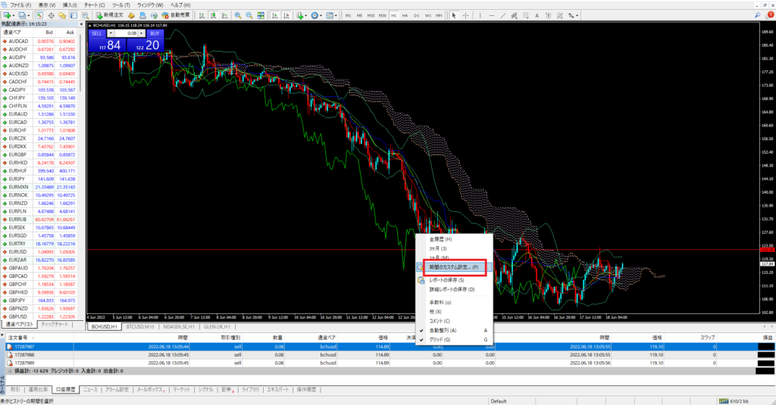Select the bar chart type icon
The height and width of the screenshot is (405, 776).
point(202,15)
